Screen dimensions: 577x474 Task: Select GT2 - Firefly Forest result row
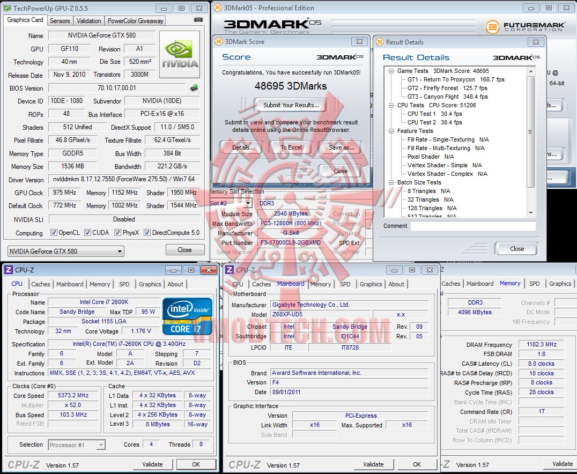click(447, 88)
